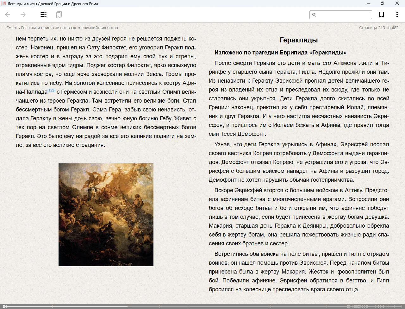Screen dimensions: 405x309
Task: Open the three-dot more options menu
Action: [397, 15]
